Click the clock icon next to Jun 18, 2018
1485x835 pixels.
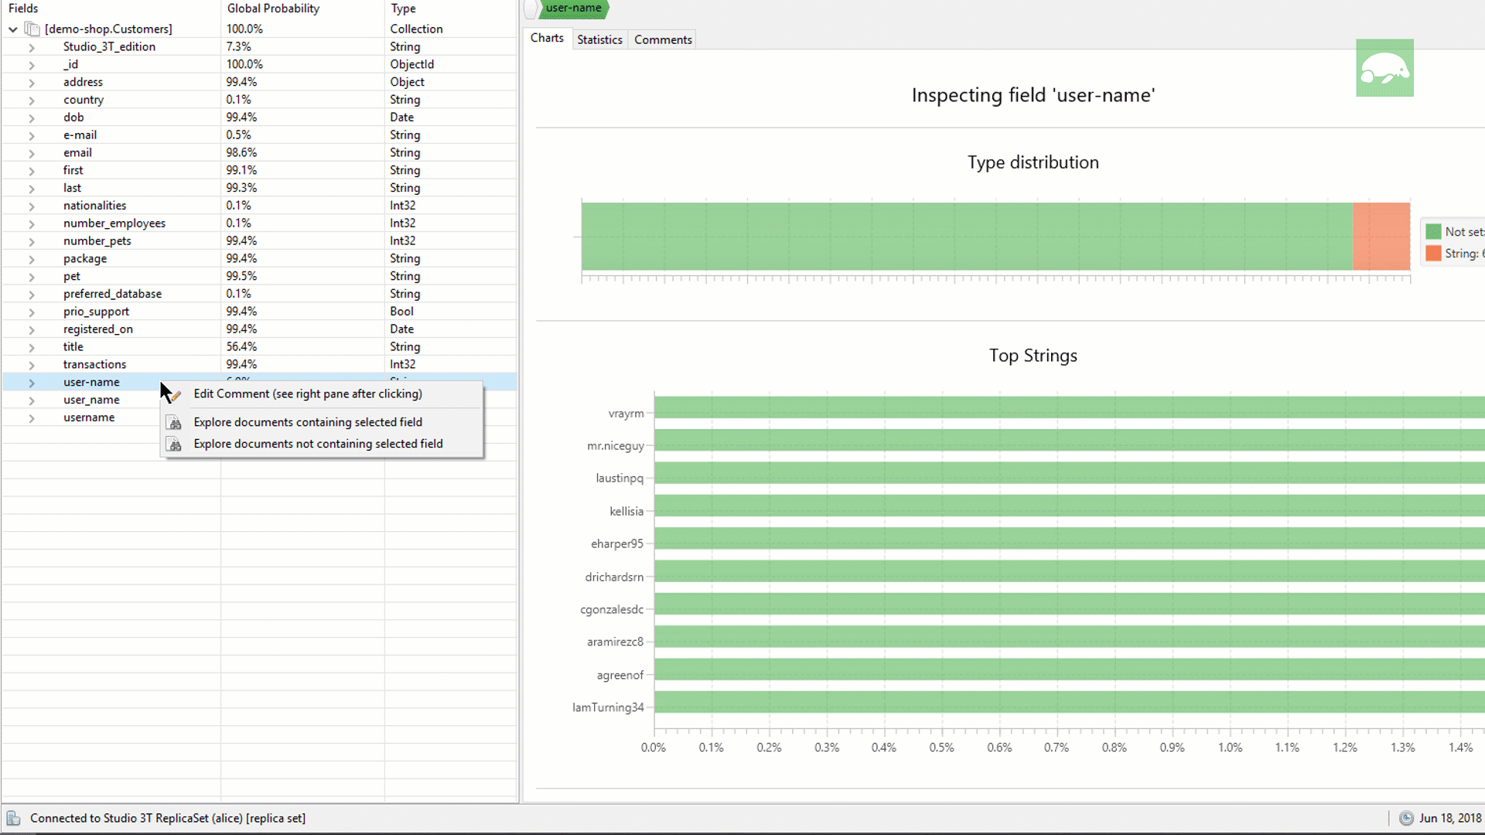1406,818
